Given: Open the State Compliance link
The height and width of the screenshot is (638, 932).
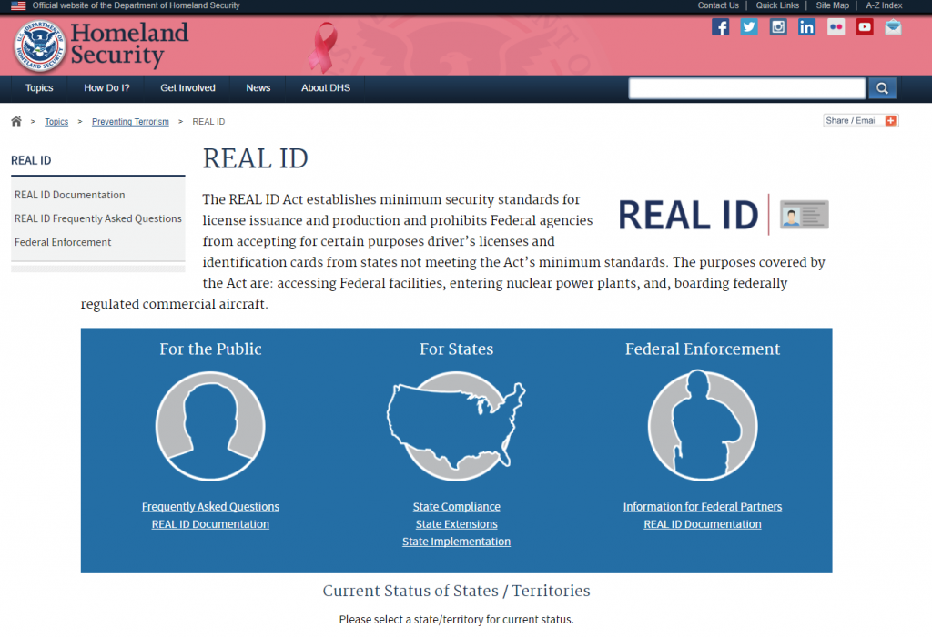Looking at the screenshot, I should pyautogui.click(x=457, y=507).
